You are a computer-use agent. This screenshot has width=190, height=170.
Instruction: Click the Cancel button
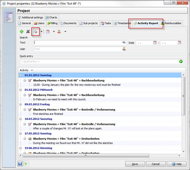pos(156,164)
